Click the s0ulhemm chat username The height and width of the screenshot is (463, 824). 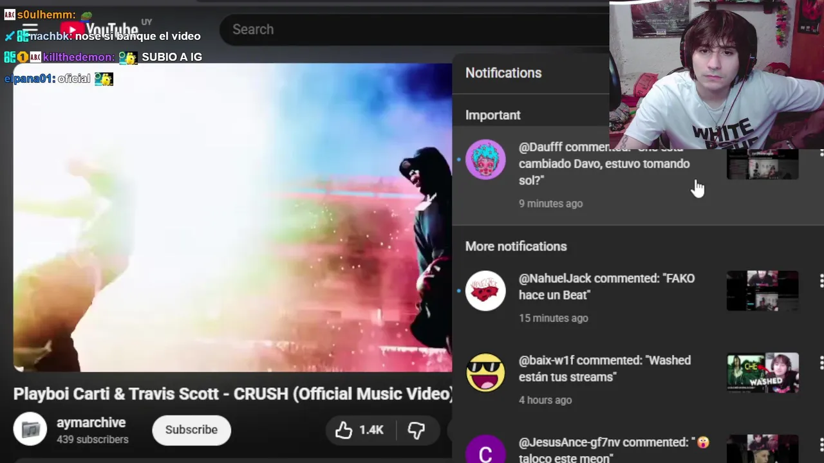[46, 14]
